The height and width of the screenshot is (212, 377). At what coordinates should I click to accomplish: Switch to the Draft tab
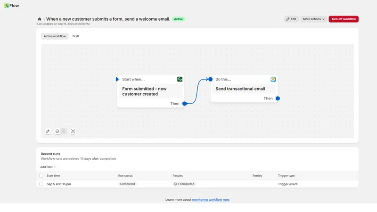click(76, 36)
